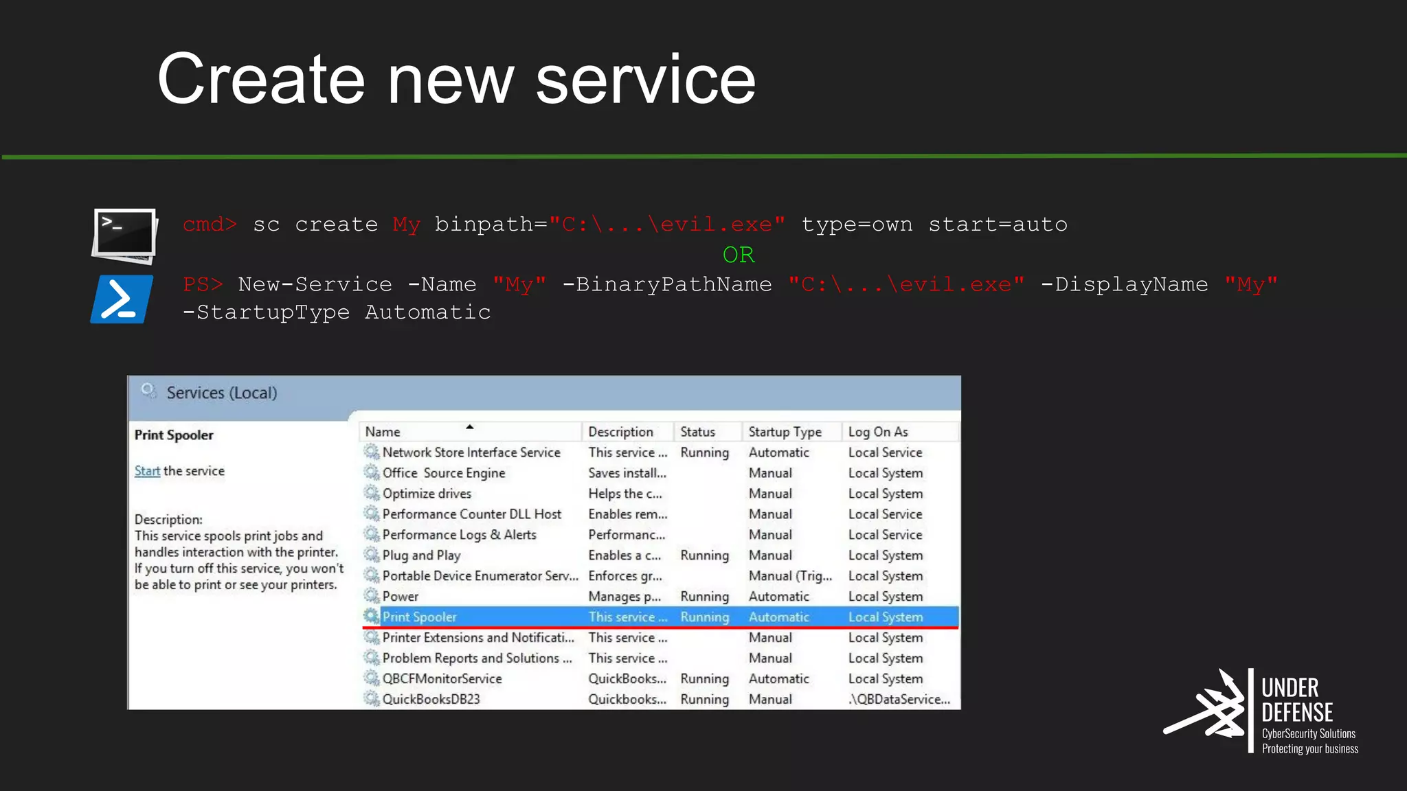
Task: Select Performance Logs & Alerts service
Action: (x=460, y=535)
